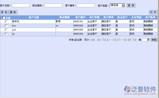Focus the 助记简称 input field
This screenshot has height=98, width=159.
coord(53,5)
